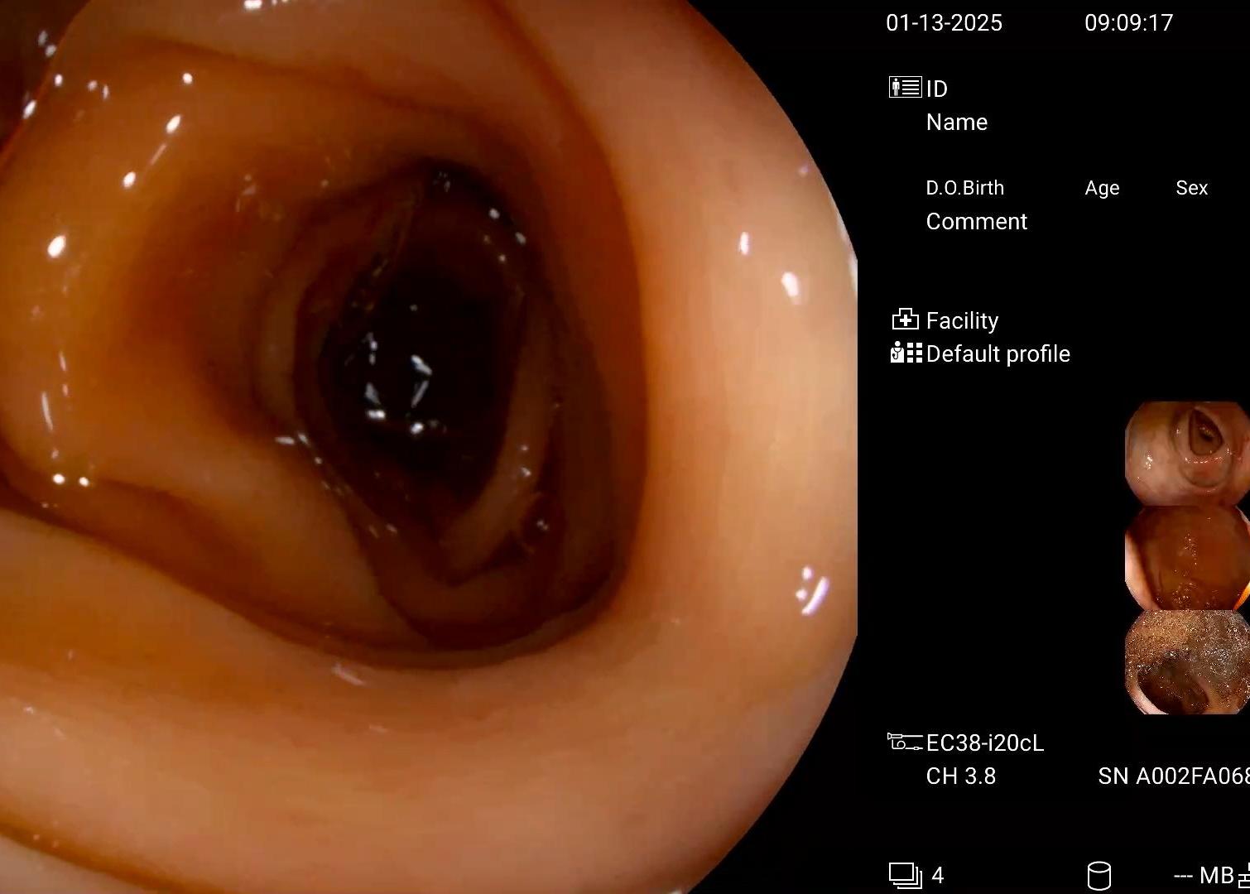Open the top captured thumbnail image
This screenshot has height=894, width=1250.
pos(1187,453)
